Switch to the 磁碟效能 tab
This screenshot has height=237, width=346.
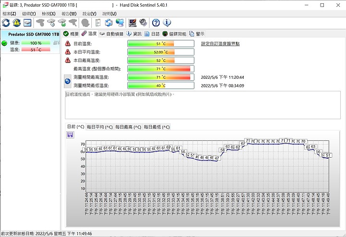pyautogui.click(x=174, y=34)
